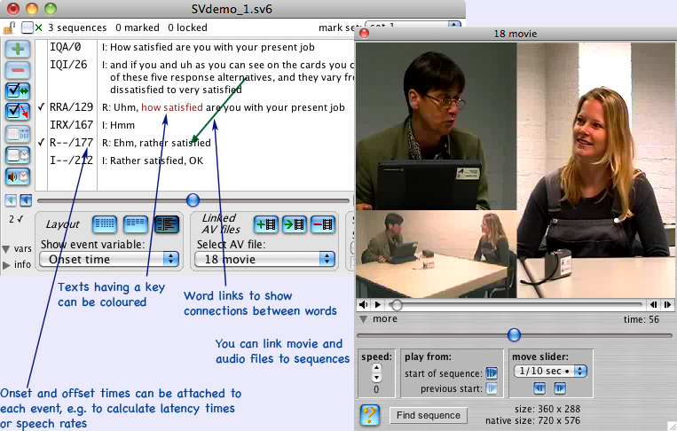This screenshot has height=431, width=677.
Task: Click the small green left-arrow sequence button
Action: click(11, 200)
